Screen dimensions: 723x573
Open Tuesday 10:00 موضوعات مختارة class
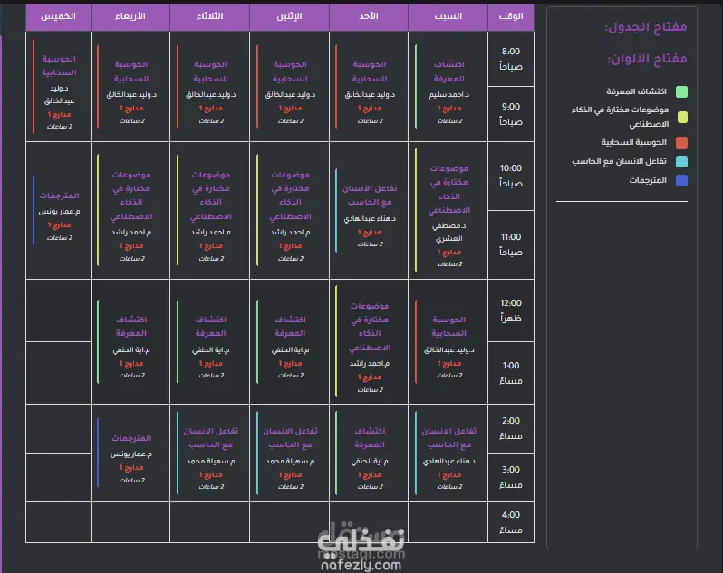[x=210, y=211]
